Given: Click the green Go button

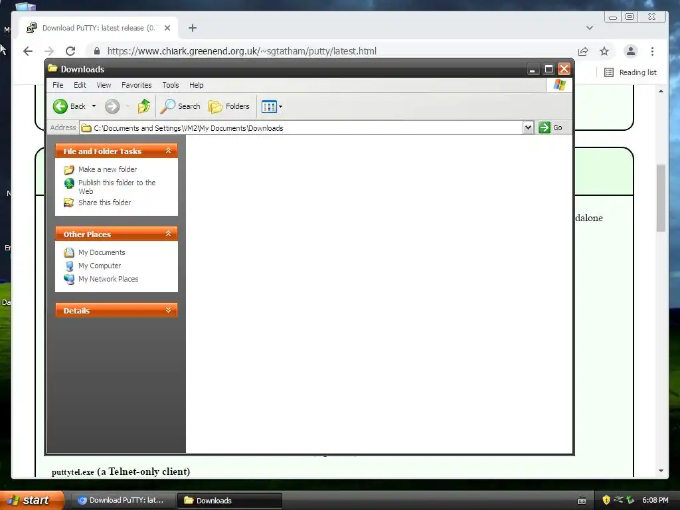Looking at the screenshot, I should (x=551, y=127).
